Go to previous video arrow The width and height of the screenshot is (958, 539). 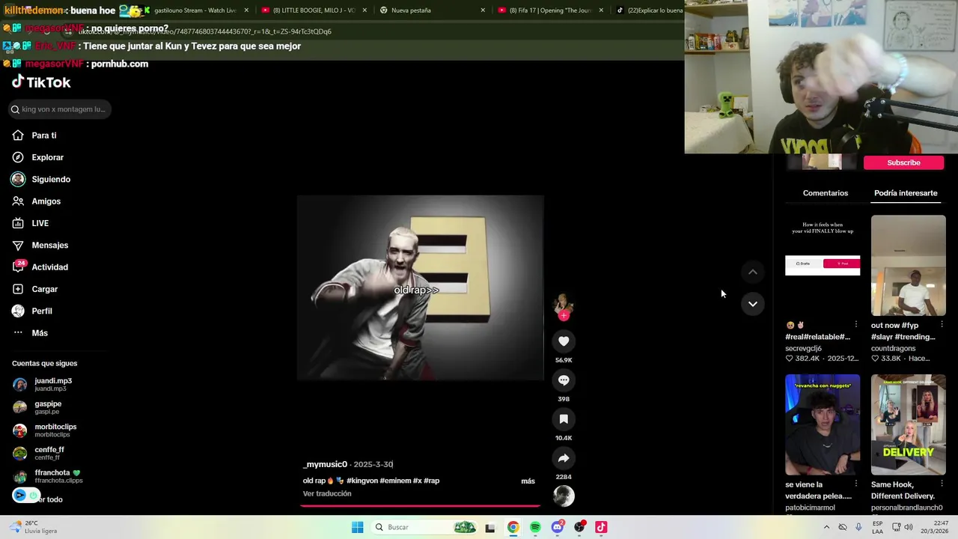point(753,272)
